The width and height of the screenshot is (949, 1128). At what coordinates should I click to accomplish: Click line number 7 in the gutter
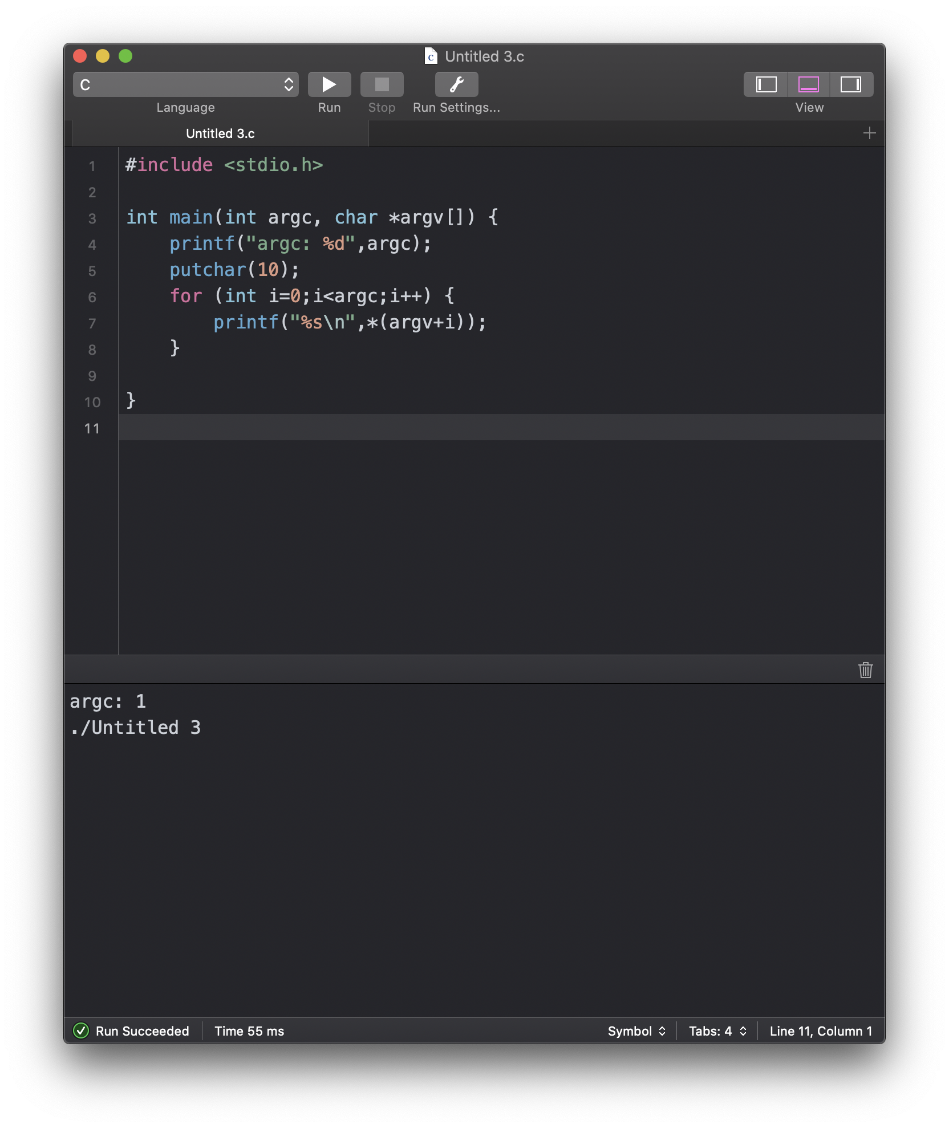(x=92, y=323)
